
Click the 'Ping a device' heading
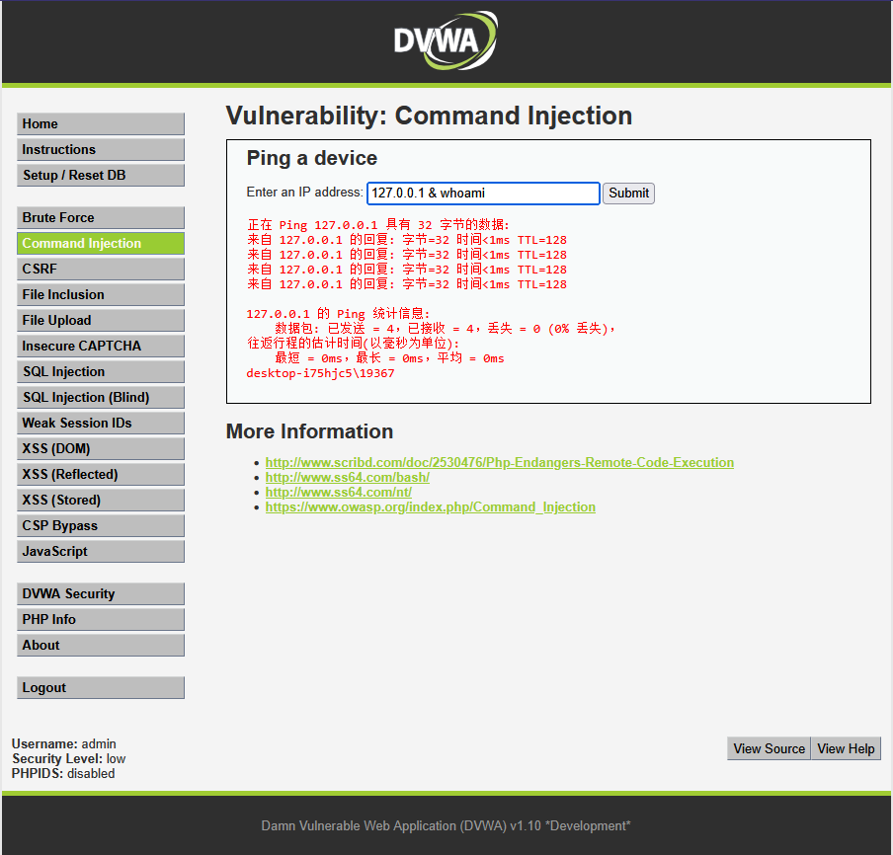(311, 158)
